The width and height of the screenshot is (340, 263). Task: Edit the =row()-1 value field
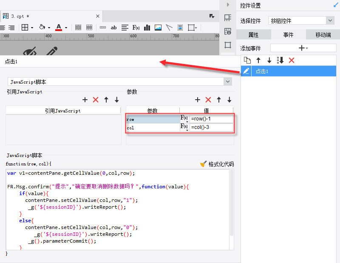pos(211,119)
